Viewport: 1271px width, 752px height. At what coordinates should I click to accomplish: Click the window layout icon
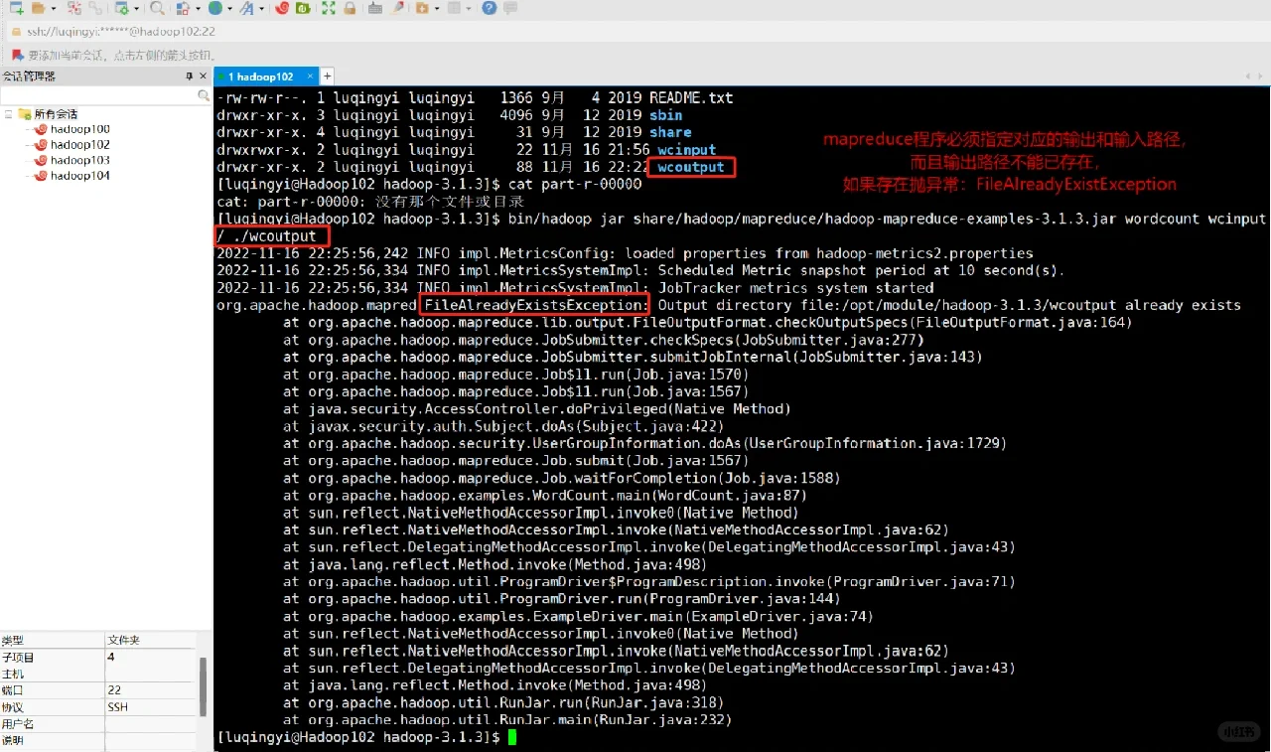[455, 8]
